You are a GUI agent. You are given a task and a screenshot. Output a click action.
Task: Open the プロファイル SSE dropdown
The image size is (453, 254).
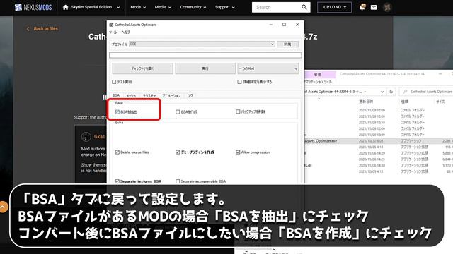coord(202,44)
